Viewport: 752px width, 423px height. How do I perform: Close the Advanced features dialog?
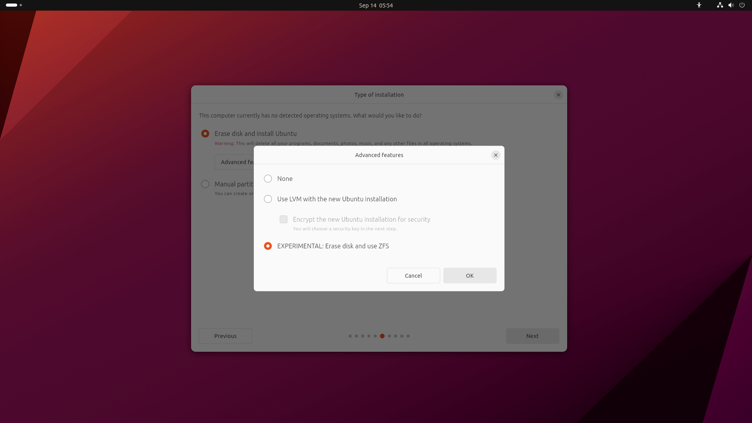(x=495, y=155)
